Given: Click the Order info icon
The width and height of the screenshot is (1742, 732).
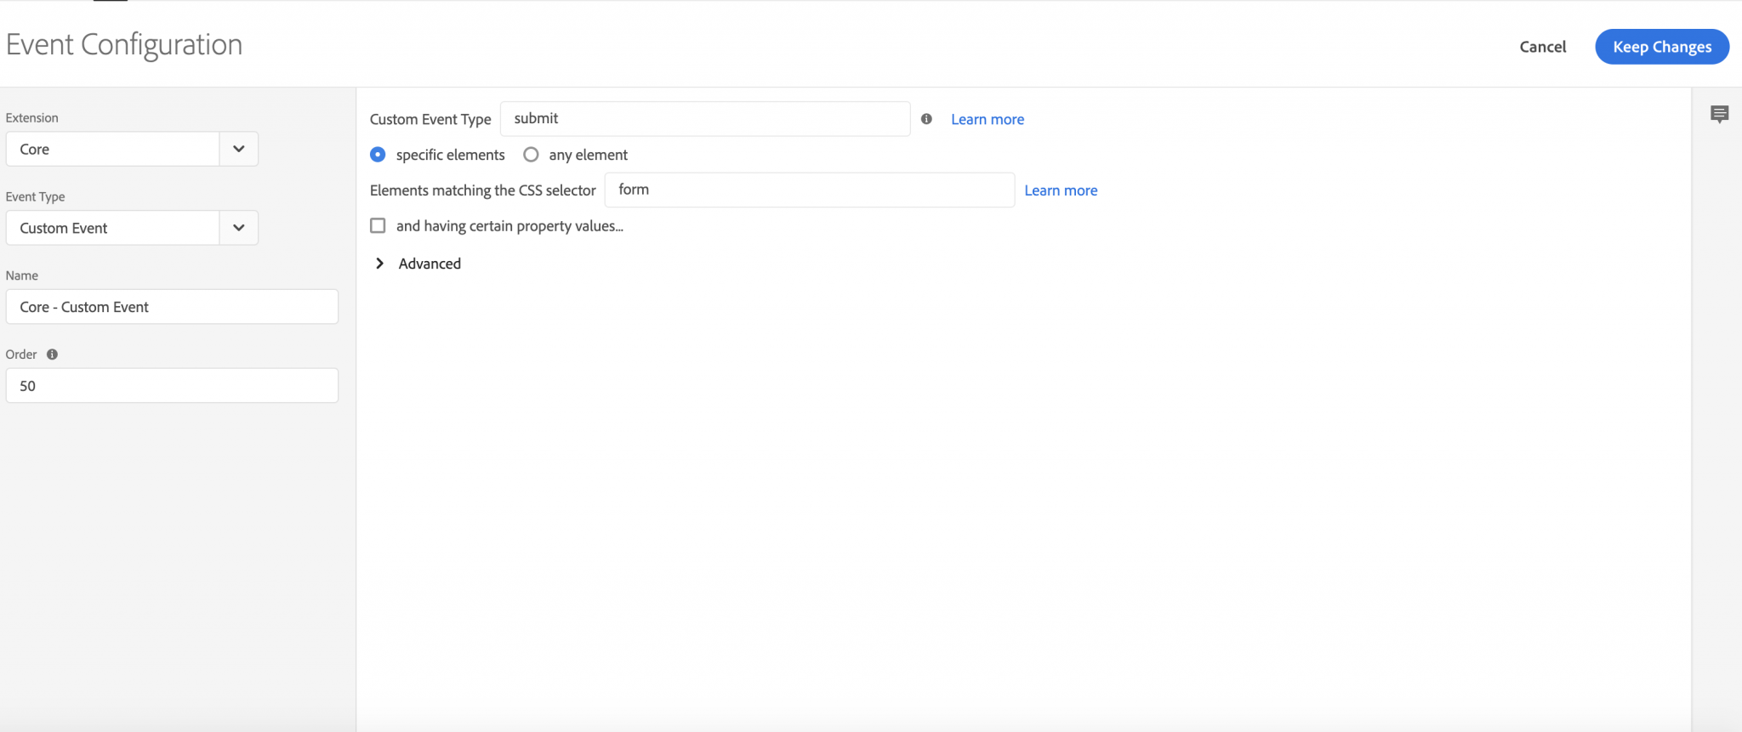Looking at the screenshot, I should click(x=52, y=355).
